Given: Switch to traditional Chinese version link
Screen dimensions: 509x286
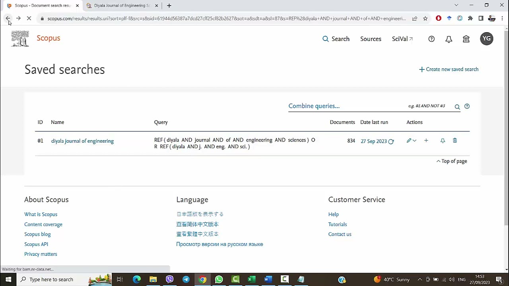Looking at the screenshot, I should pos(197,234).
